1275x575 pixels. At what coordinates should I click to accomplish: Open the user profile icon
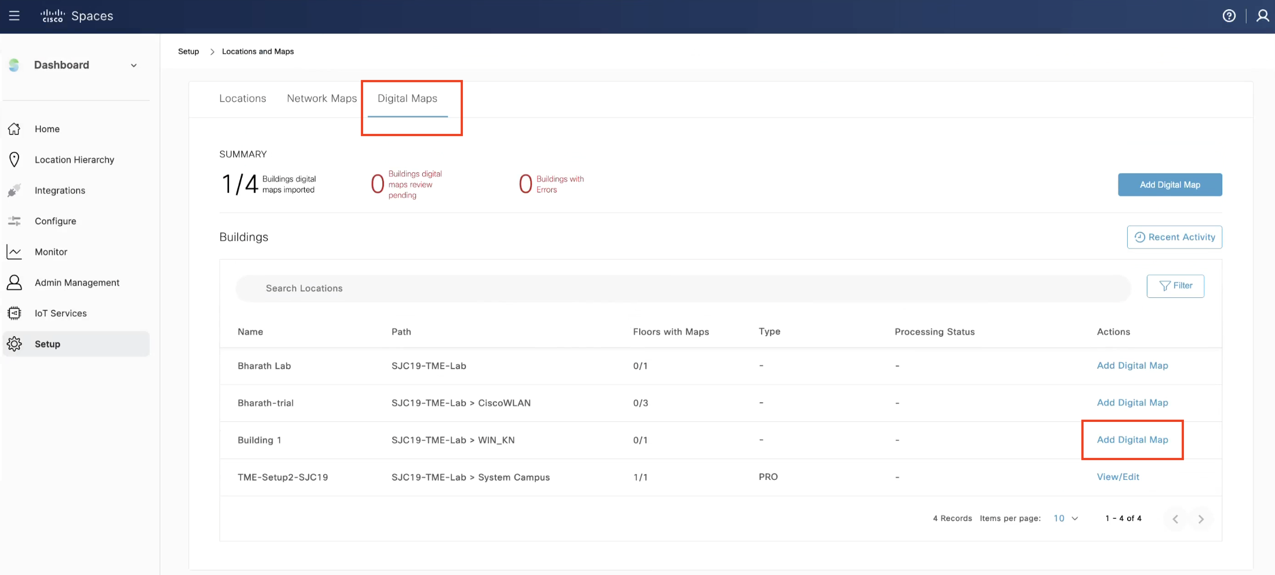[1262, 16]
